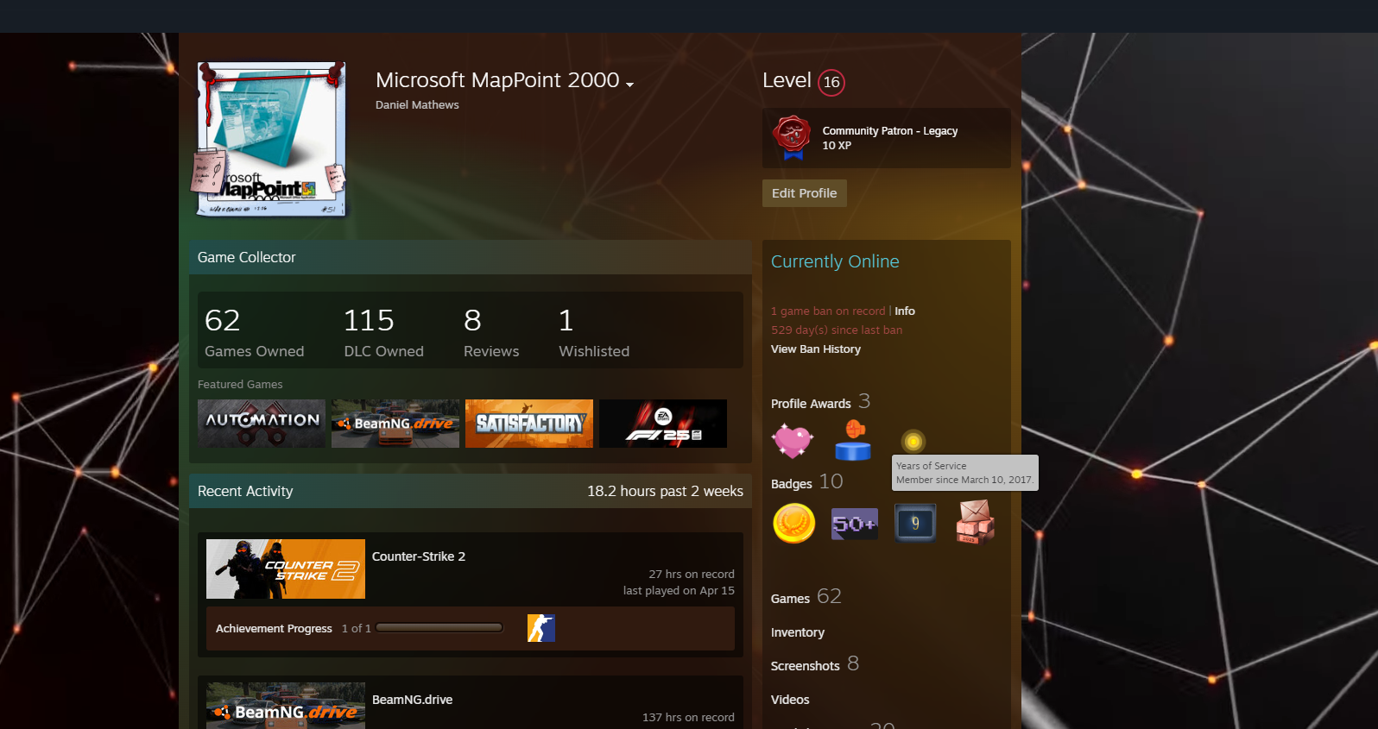This screenshot has width=1378, height=729.
Task: Open the Satisfactory featured game thumbnail
Action: point(528,424)
